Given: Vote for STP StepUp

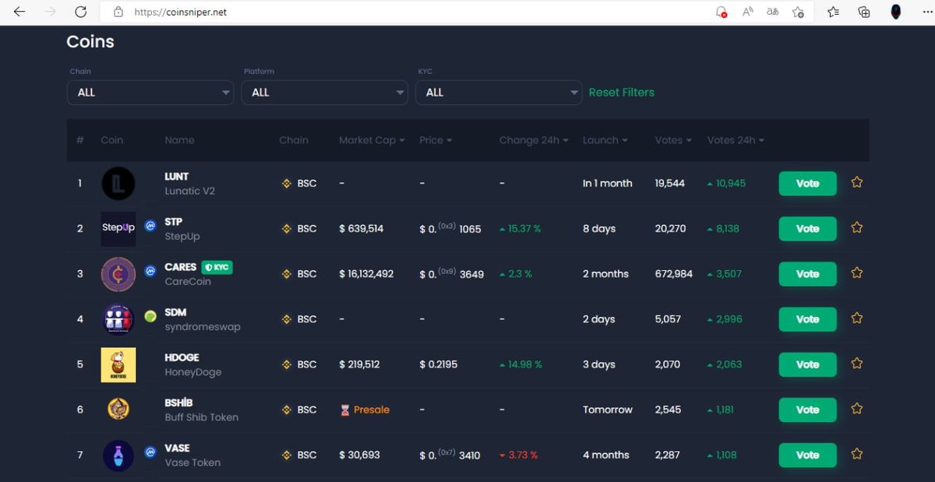Looking at the screenshot, I should (x=807, y=229).
